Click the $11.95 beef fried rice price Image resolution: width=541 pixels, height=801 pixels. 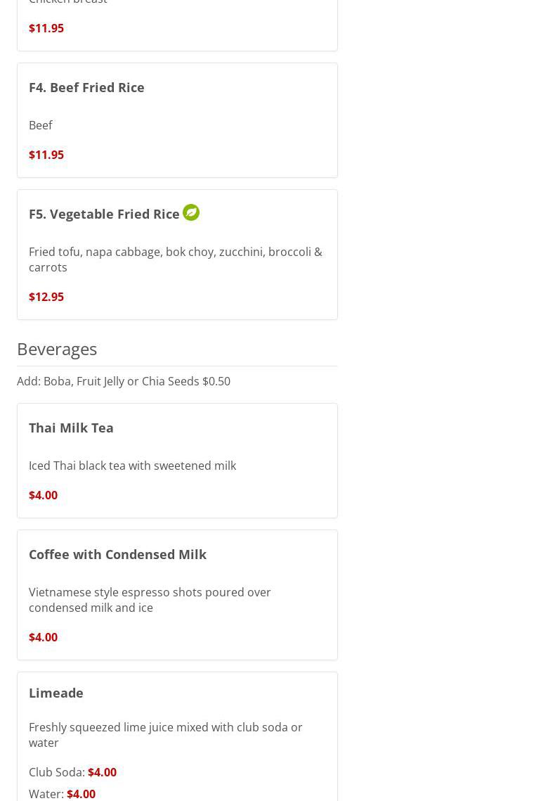(46, 155)
